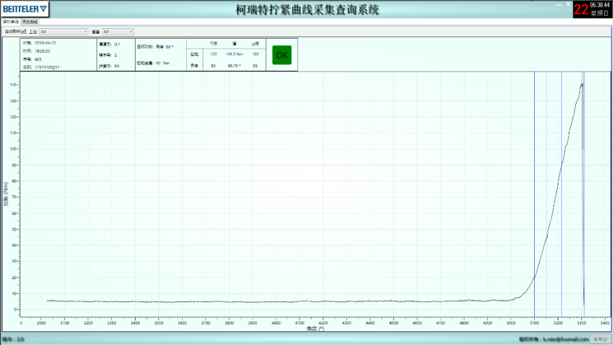Click the name value 17515100211
Screen dimensions: 613x345
click(47, 67)
